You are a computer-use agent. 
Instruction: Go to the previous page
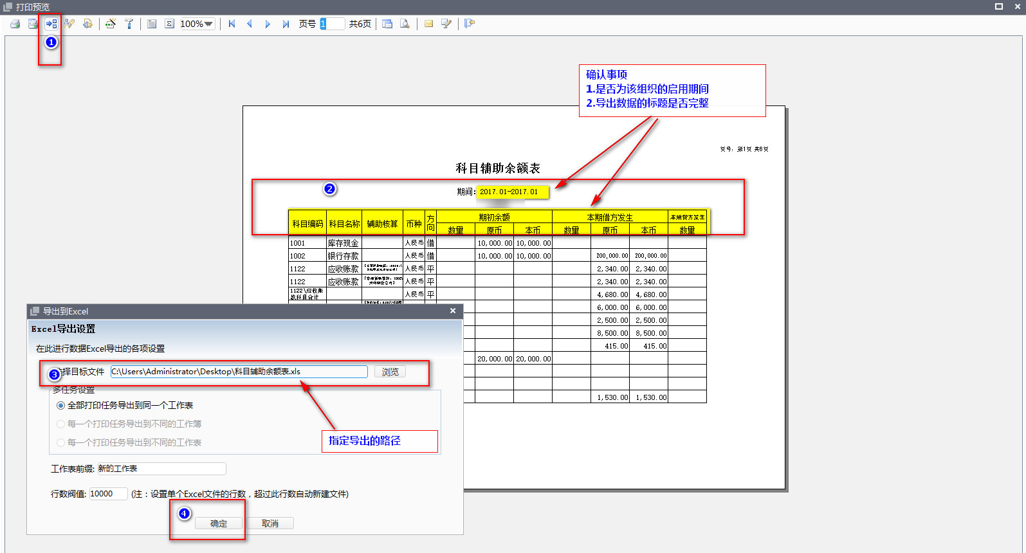pyautogui.click(x=250, y=24)
